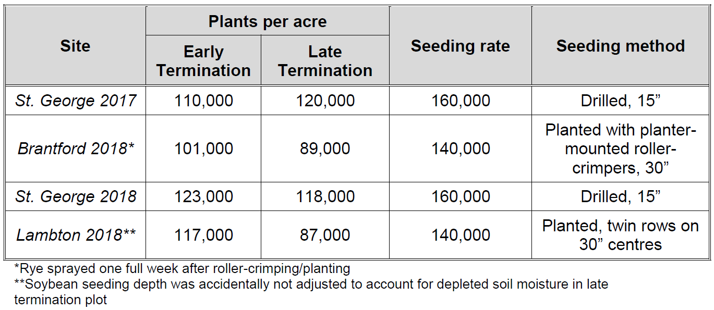Select the "St. George 2018" site cell

tap(76, 196)
